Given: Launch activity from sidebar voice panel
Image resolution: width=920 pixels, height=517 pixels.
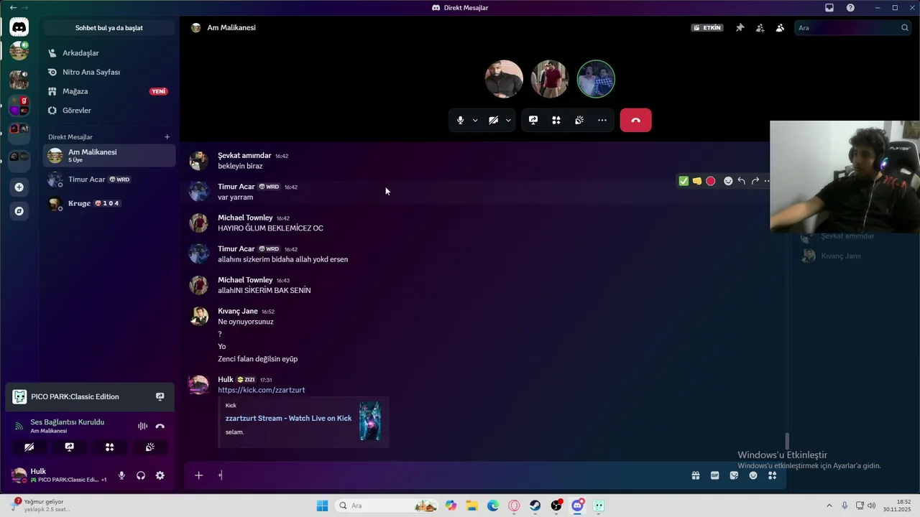Looking at the screenshot, I should (x=109, y=447).
